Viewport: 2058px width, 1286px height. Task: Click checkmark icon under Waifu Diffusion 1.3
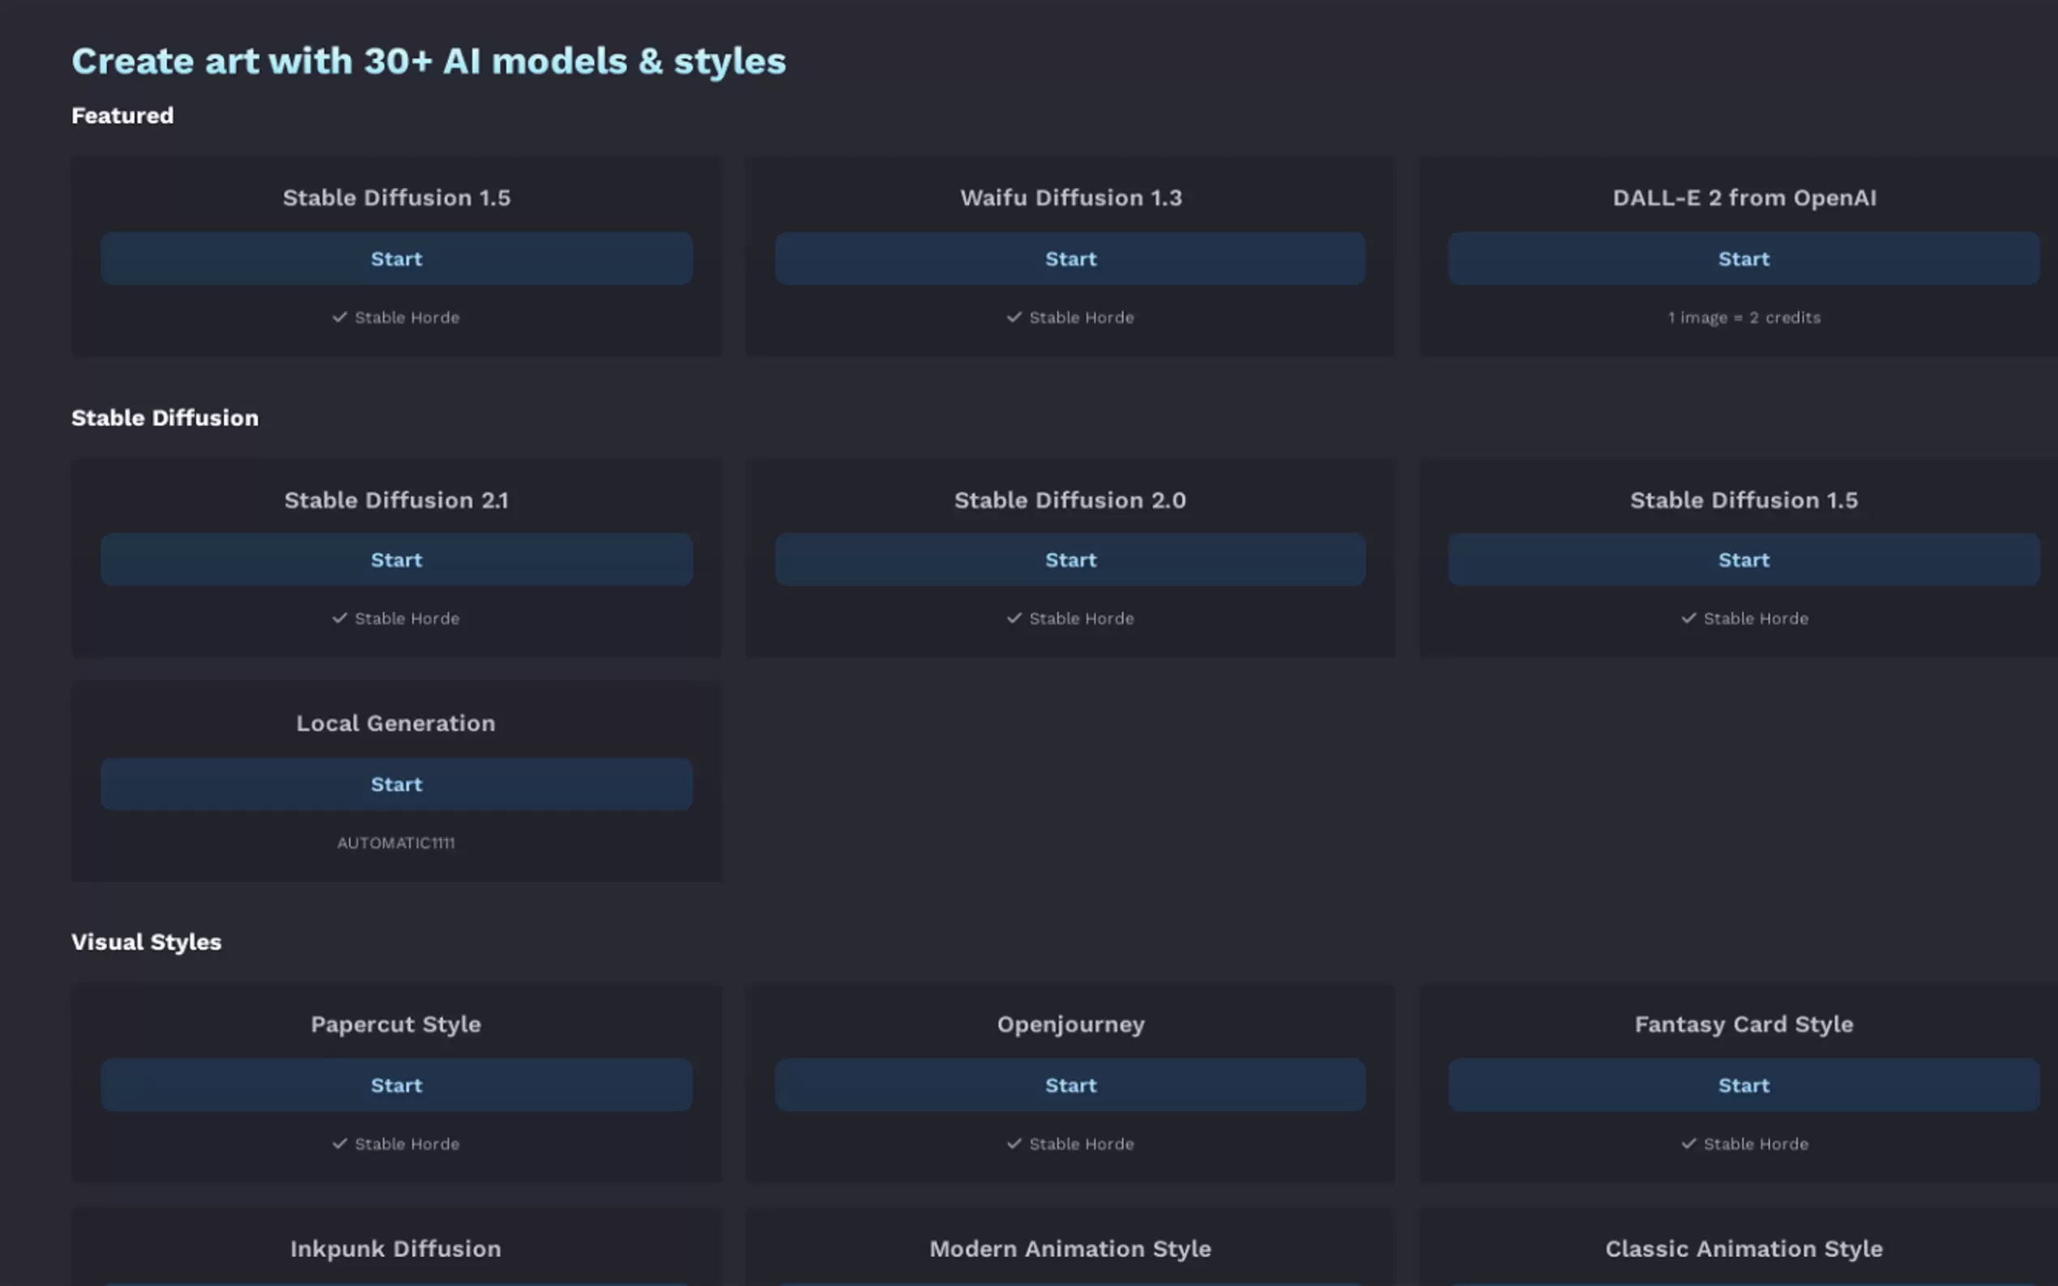tap(1014, 317)
